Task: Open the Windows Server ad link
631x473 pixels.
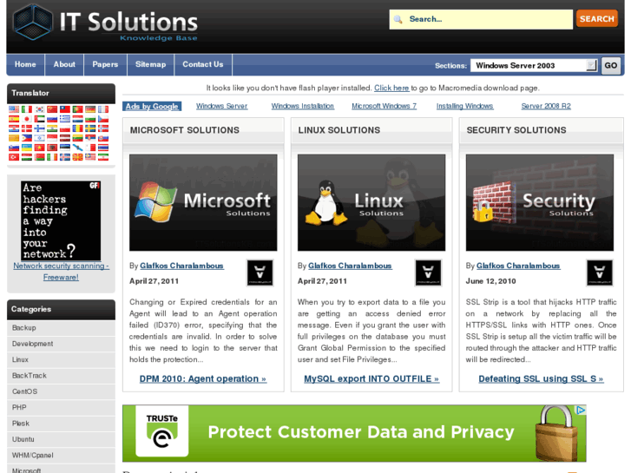Action: 221,106
